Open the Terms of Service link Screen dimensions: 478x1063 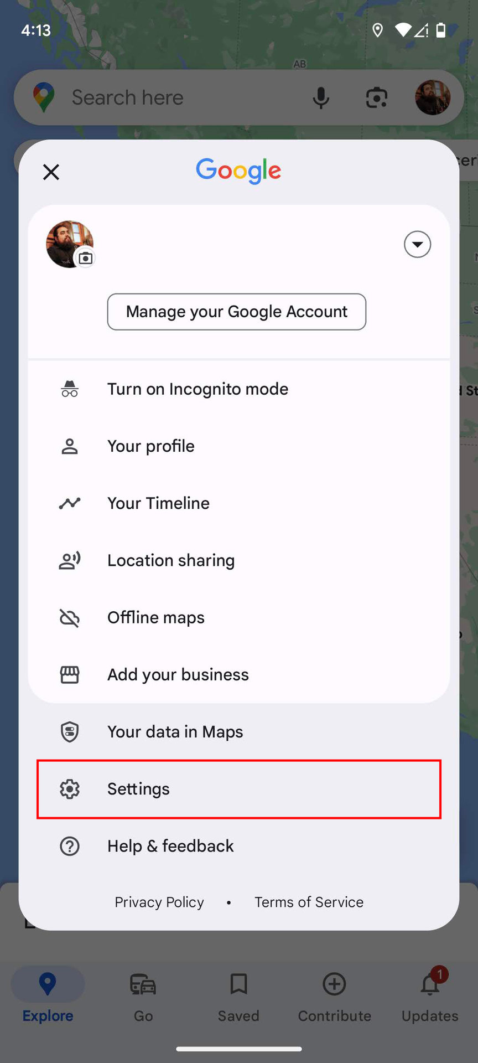point(309,902)
